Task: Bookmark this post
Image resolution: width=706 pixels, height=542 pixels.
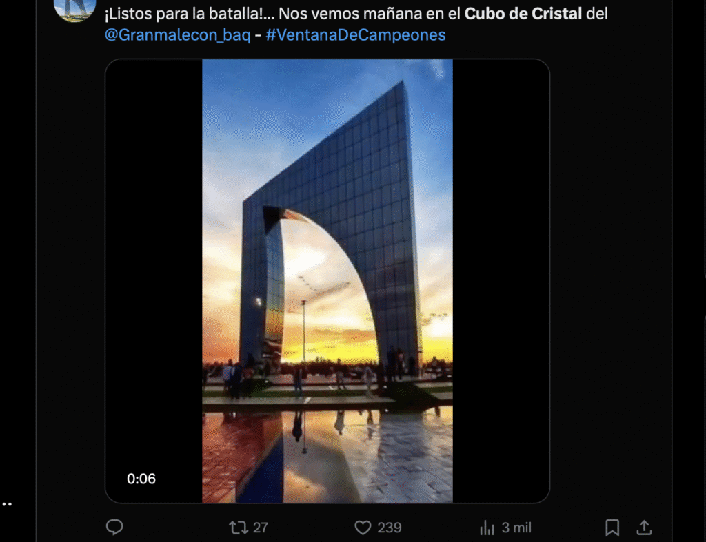Action: [x=612, y=527]
